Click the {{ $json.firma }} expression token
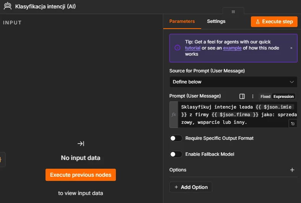301x203 pixels. [235, 115]
